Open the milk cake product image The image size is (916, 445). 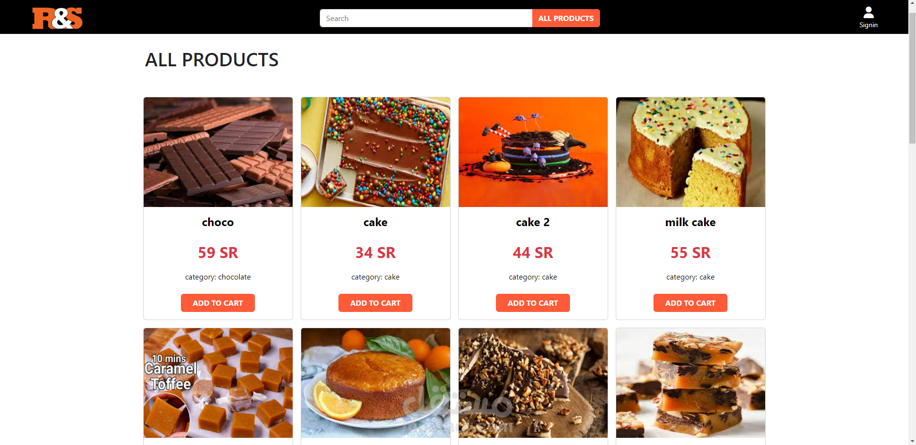(x=691, y=152)
